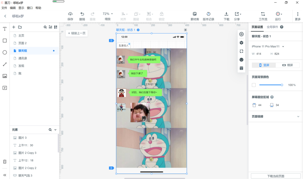Collapse the left panel with double arrows
This screenshot has width=303, height=179.
5,175
